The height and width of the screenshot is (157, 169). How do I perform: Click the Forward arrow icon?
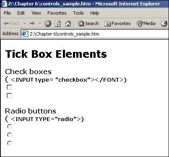coord(32,23)
